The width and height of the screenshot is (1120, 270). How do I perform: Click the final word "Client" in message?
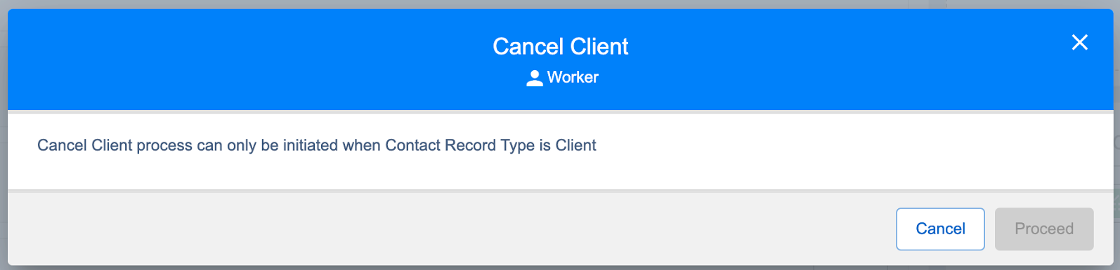click(575, 145)
